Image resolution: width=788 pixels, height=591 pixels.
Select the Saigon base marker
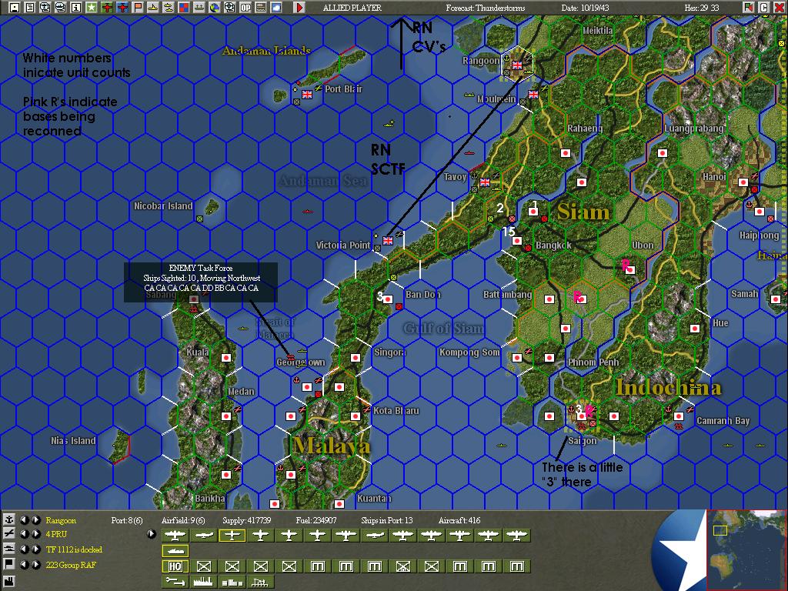pyautogui.click(x=582, y=416)
